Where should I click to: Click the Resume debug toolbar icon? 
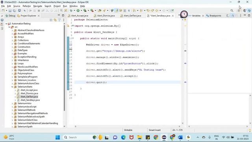(x=30, y=11)
